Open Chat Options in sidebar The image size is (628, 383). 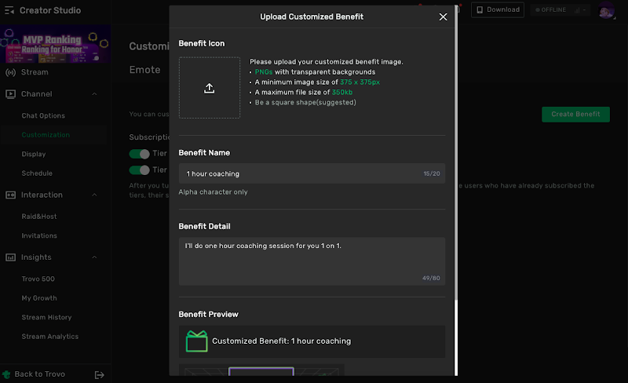coord(43,116)
